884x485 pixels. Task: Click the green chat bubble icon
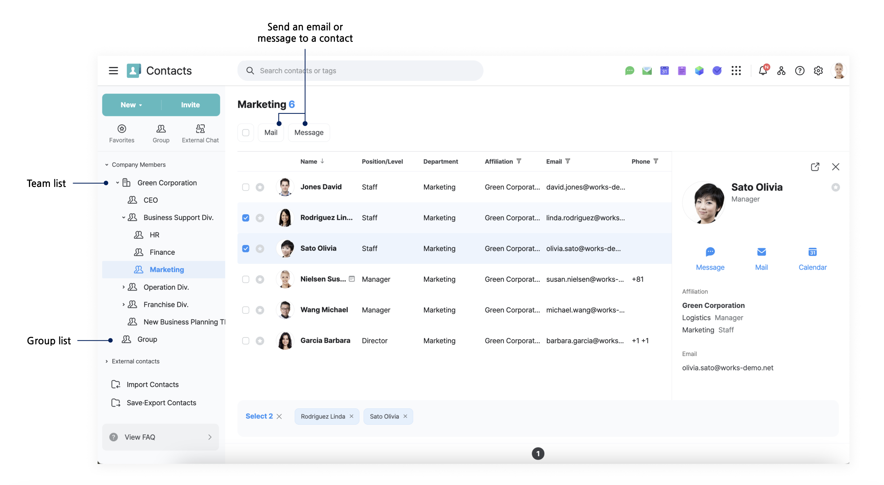[629, 71]
